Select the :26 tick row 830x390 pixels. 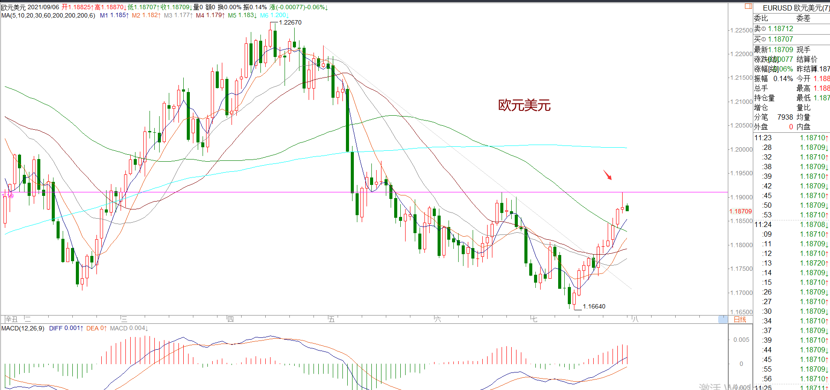tap(791, 292)
